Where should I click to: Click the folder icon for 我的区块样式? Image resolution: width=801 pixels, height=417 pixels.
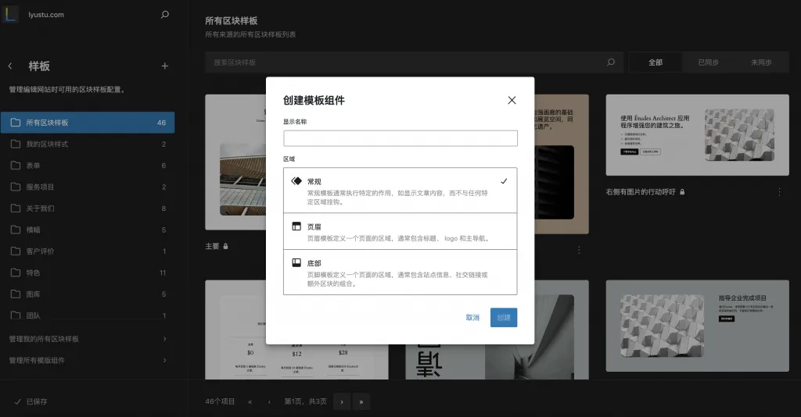(16, 144)
